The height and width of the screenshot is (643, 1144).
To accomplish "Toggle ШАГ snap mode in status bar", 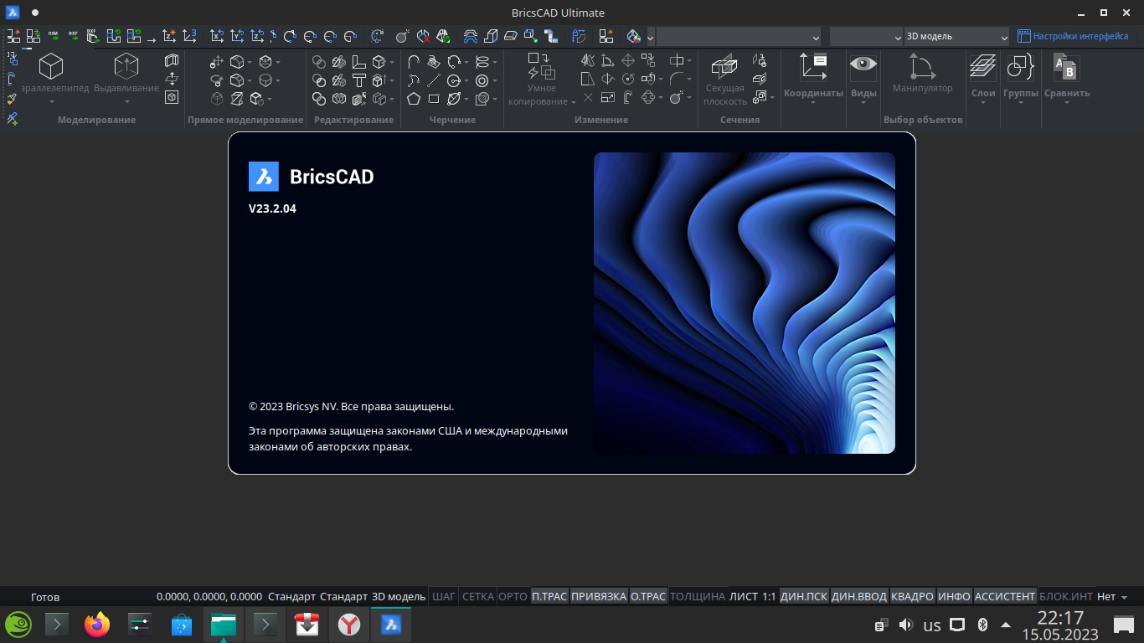I will click(x=443, y=597).
